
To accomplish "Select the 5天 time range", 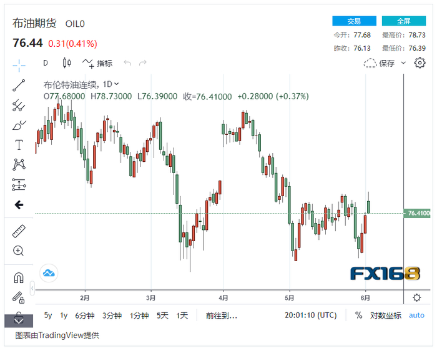I will 162,316.
